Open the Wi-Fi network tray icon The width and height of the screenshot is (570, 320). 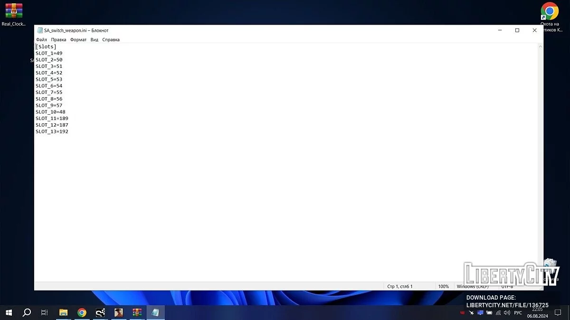click(498, 313)
